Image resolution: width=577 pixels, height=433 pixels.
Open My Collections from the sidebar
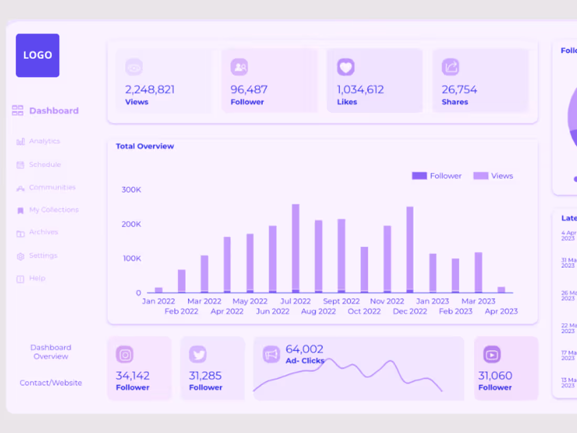pyautogui.click(x=54, y=209)
